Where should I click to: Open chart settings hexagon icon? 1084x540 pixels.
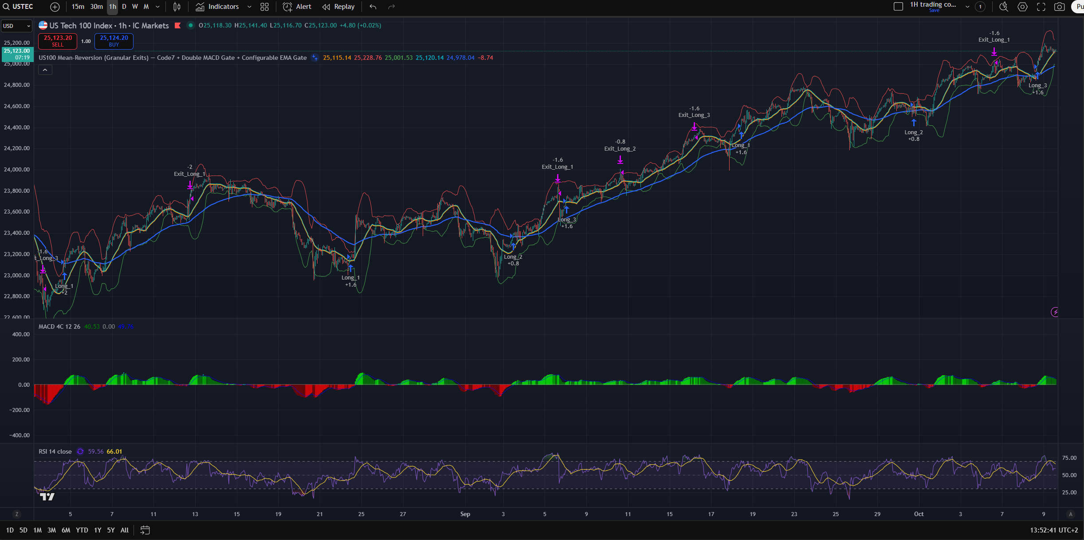[x=1022, y=7]
